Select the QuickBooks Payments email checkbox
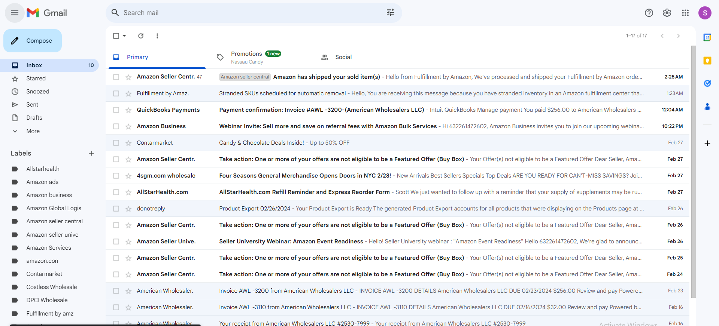 click(116, 110)
